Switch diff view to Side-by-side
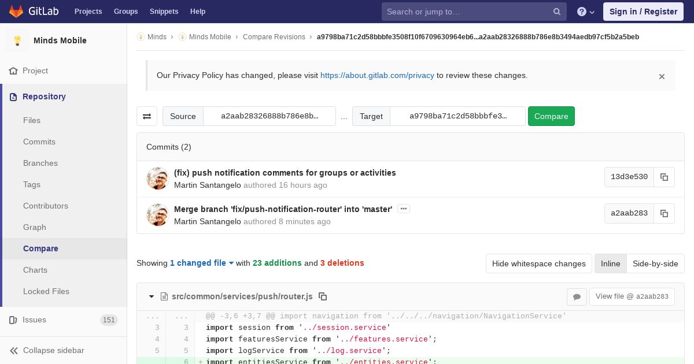 655,263
